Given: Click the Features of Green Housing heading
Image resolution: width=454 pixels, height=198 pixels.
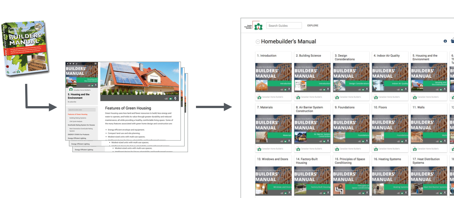Looking at the screenshot, I should 128,108.
